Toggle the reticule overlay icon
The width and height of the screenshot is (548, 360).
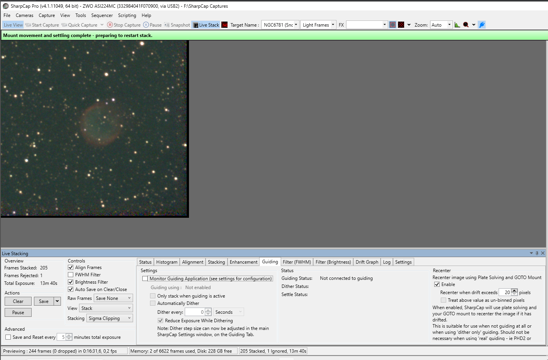(401, 25)
